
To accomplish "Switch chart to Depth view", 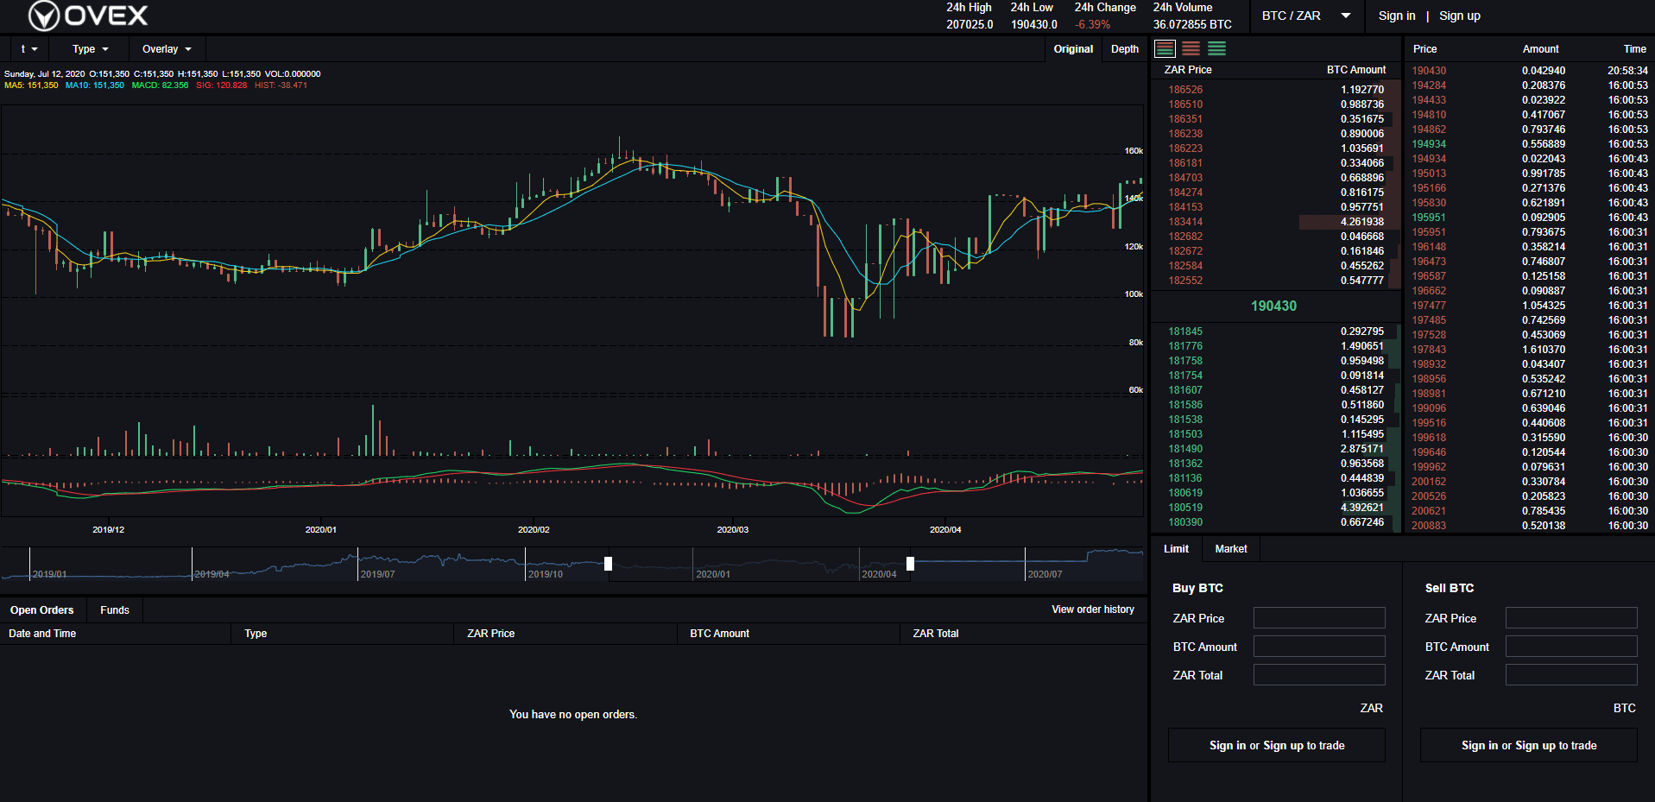I will click(x=1124, y=49).
